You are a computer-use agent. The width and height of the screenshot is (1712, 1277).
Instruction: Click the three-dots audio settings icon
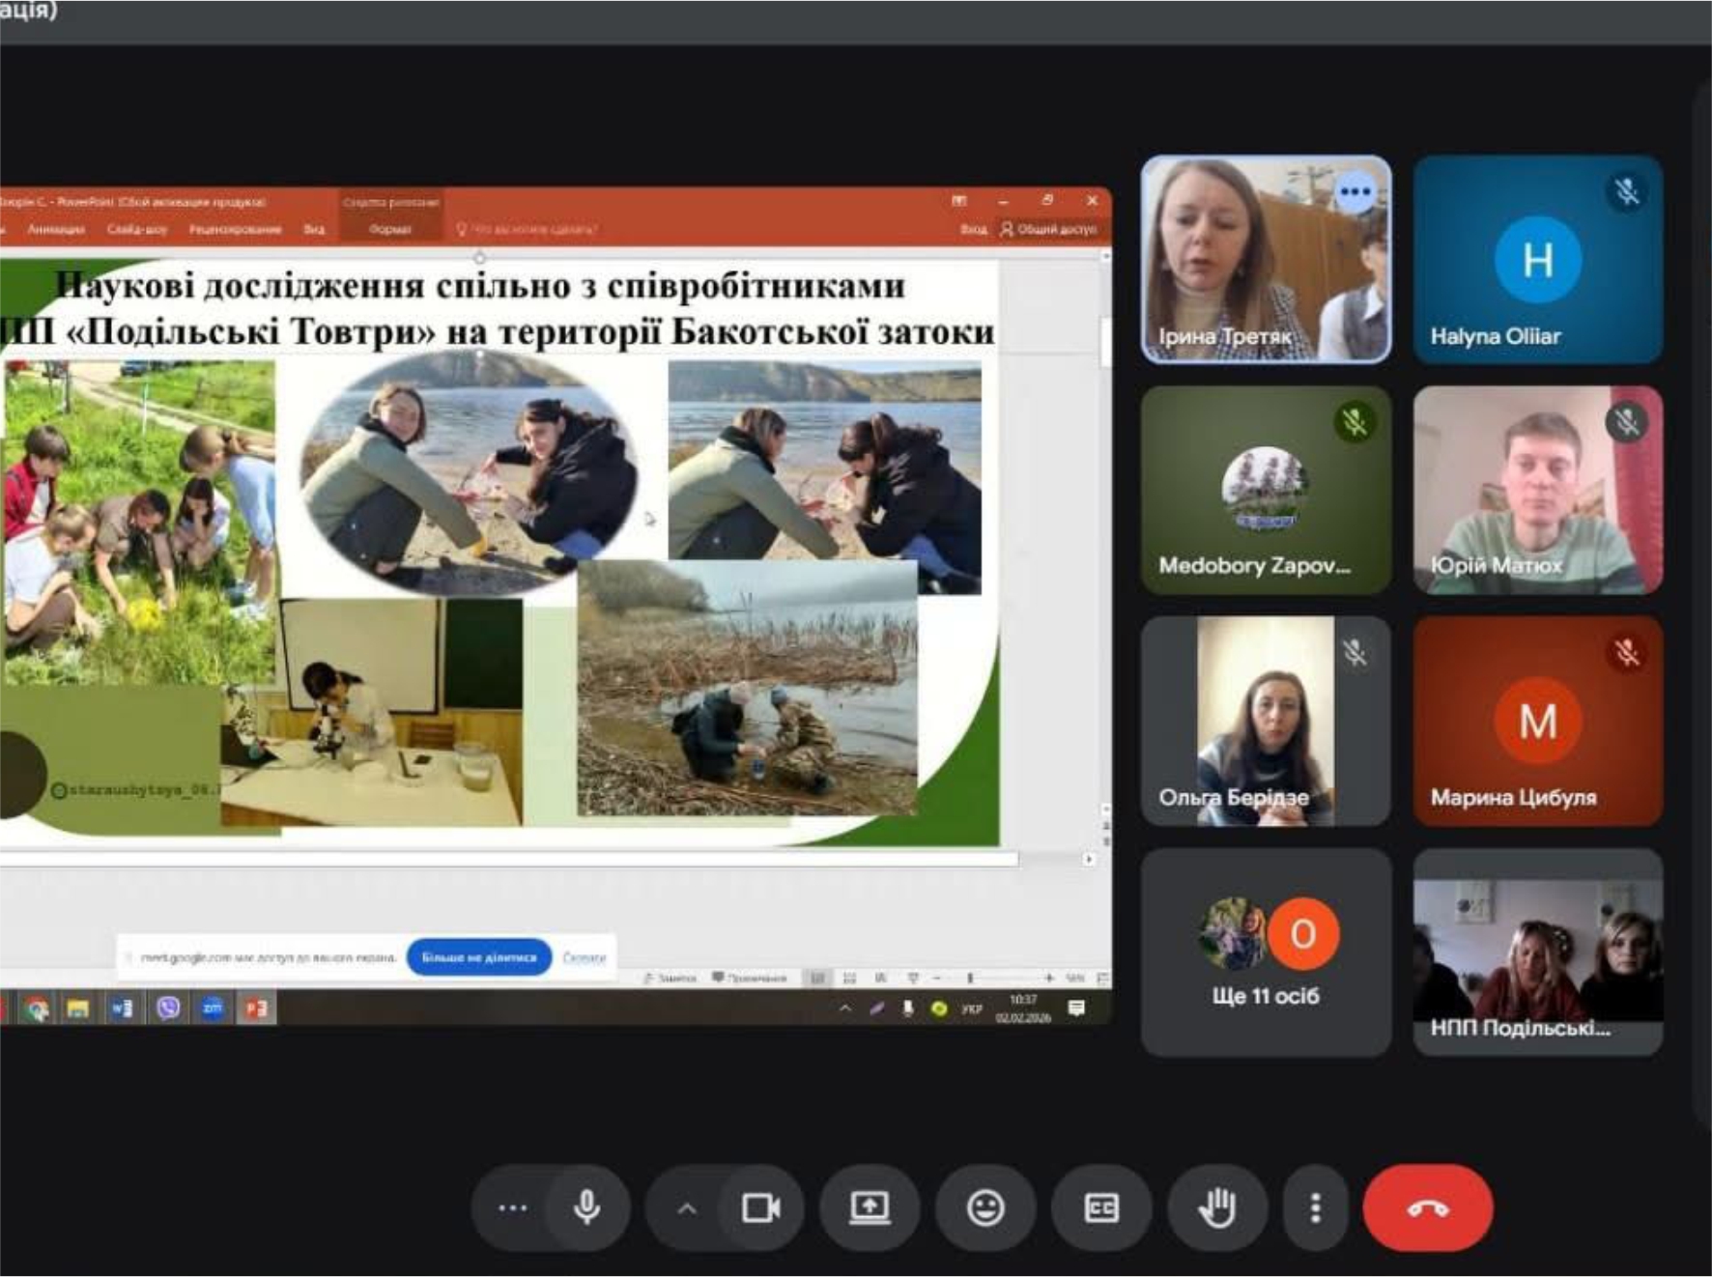pyautogui.click(x=512, y=1207)
